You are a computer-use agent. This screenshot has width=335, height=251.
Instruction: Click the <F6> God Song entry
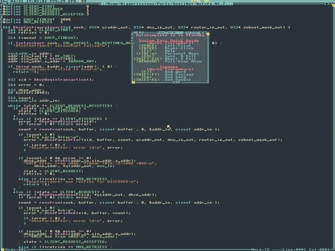coord(164,77)
